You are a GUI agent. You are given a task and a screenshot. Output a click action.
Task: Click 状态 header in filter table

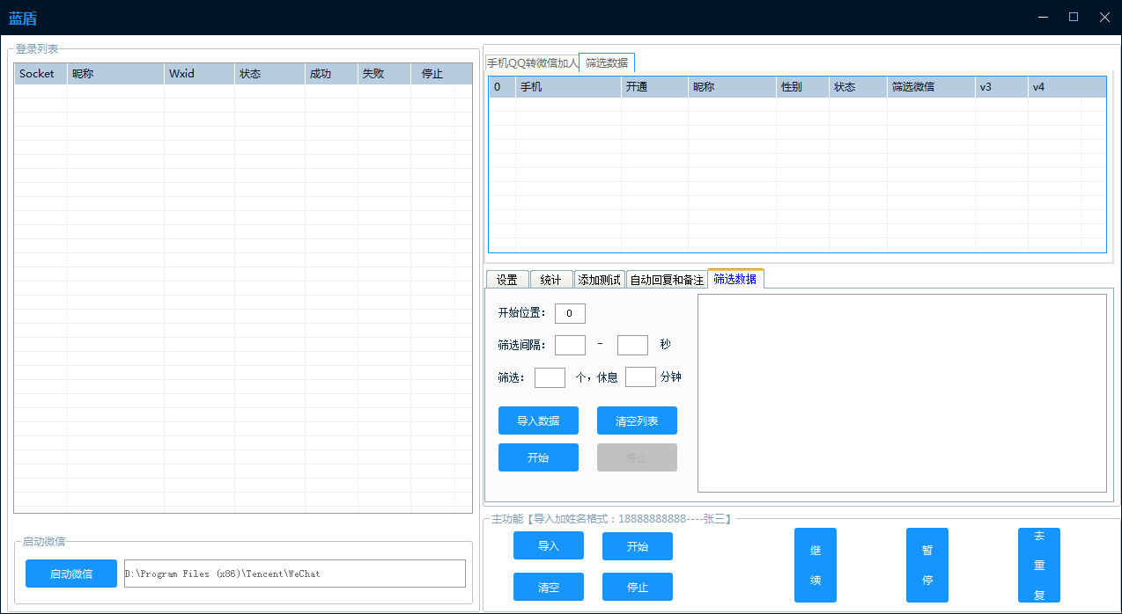click(858, 87)
